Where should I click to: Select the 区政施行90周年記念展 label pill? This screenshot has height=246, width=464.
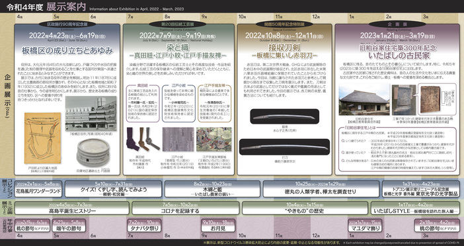[67, 24]
